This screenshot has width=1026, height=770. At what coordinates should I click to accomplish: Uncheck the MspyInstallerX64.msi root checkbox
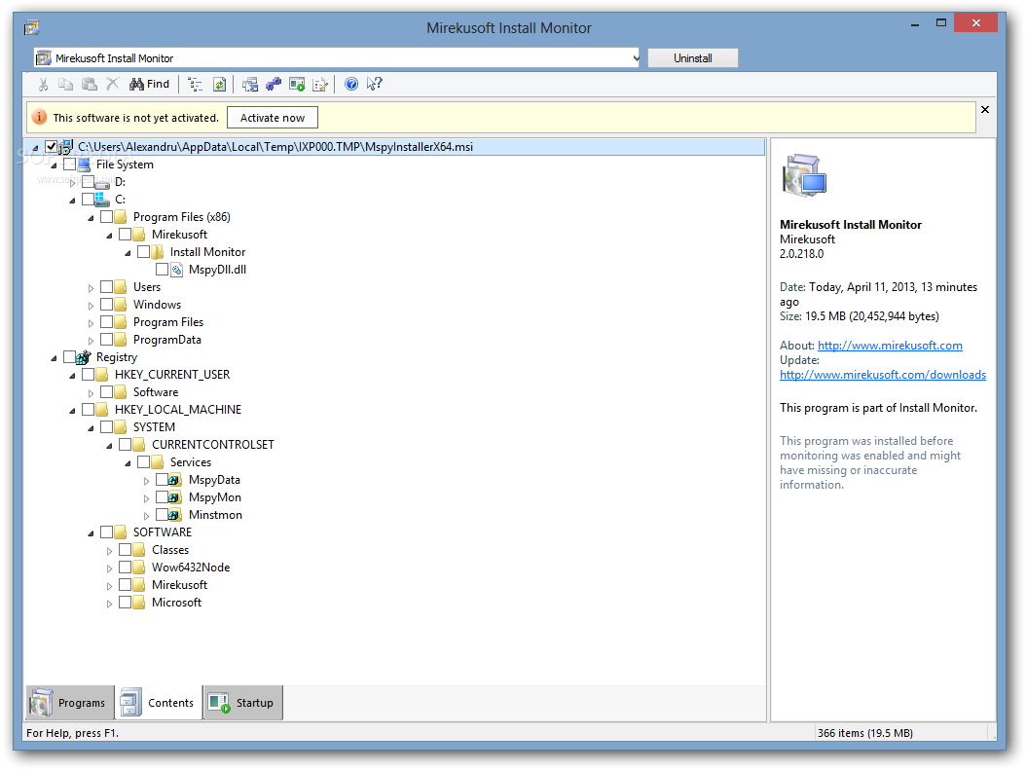coord(51,147)
